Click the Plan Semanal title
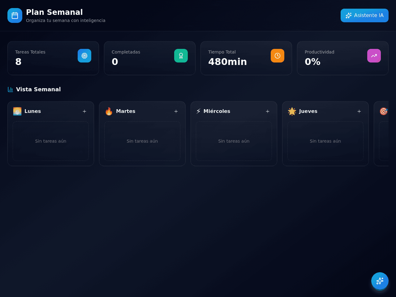This screenshot has height=297, width=396. 54,12
